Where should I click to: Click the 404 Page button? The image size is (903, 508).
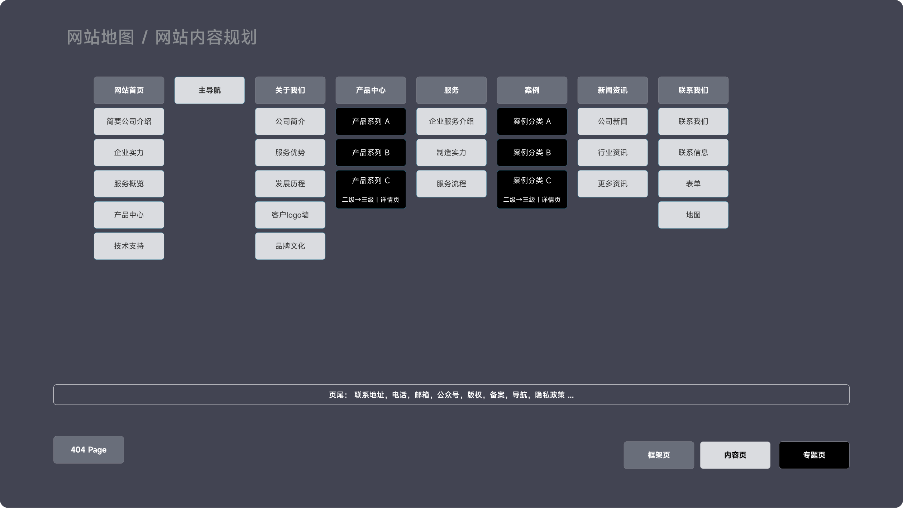89,450
